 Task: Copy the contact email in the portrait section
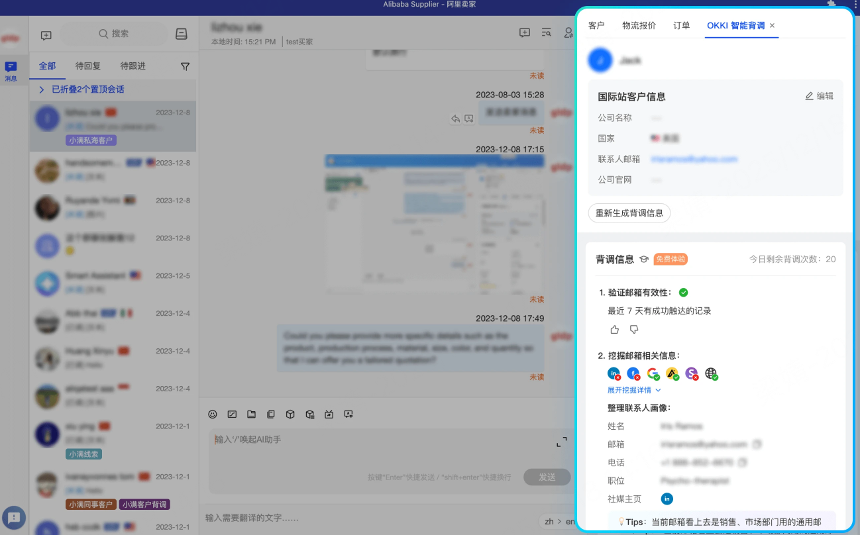click(757, 444)
